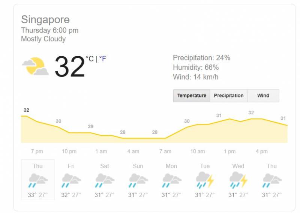Click the mostly cloudy current weather icon
The width and height of the screenshot is (300, 213).
coord(35,66)
